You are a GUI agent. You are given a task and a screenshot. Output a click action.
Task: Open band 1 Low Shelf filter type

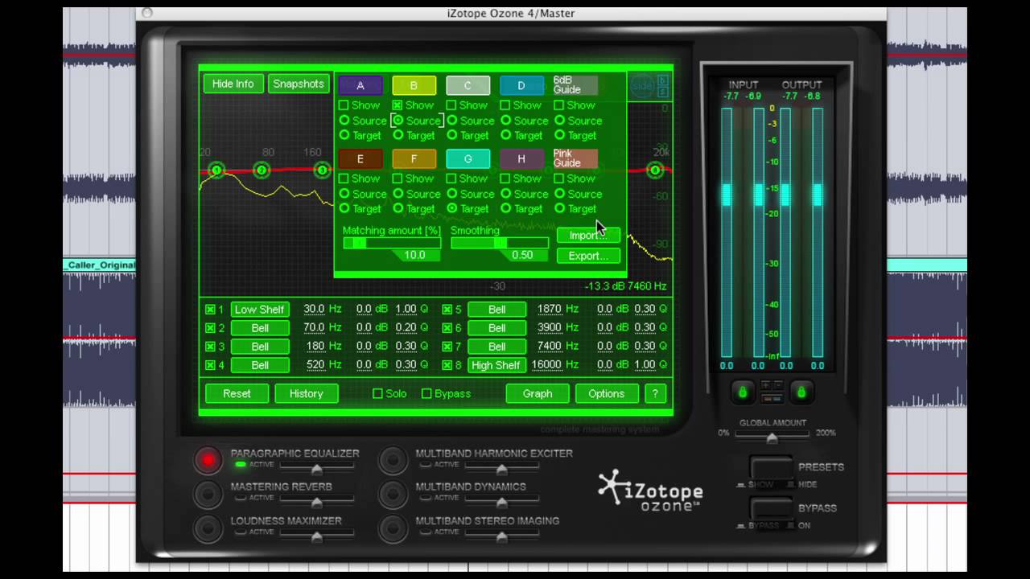(x=260, y=309)
